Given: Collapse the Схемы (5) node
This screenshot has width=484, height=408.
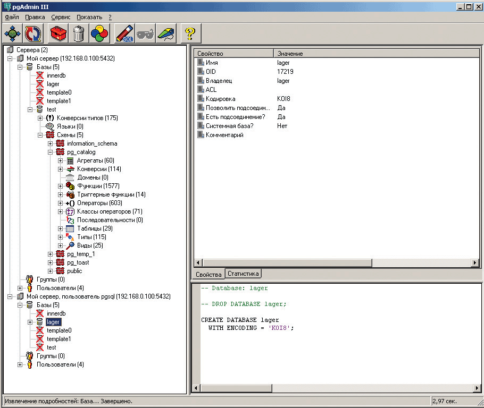Looking at the screenshot, I should click(40, 135).
